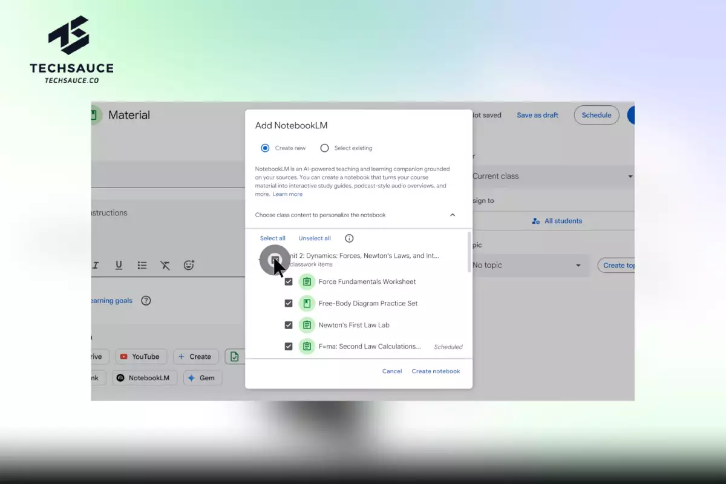Select the Create new radio button
Screen dimensions: 726x484
(x=265, y=148)
